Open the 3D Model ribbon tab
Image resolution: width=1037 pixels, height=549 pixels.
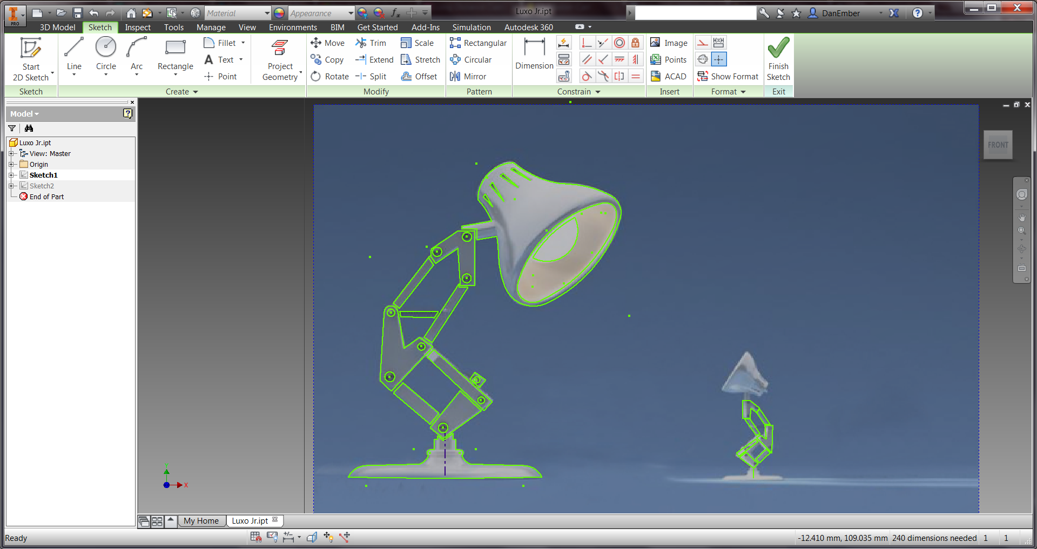pos(57,27)
